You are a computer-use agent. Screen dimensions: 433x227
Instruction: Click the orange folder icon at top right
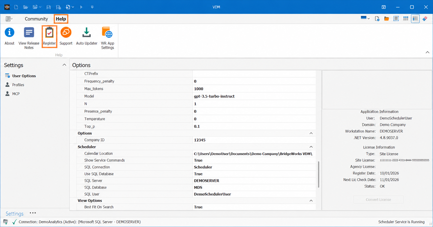386,19
